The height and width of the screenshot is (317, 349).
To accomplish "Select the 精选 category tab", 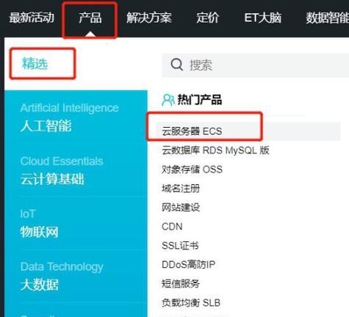I will (x=35, y=64).
